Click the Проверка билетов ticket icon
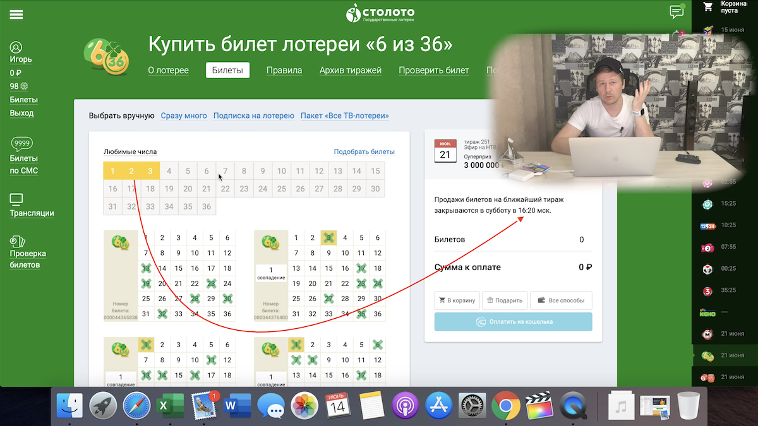This screenshot has width=758, height=426. (x=18, y=242)
